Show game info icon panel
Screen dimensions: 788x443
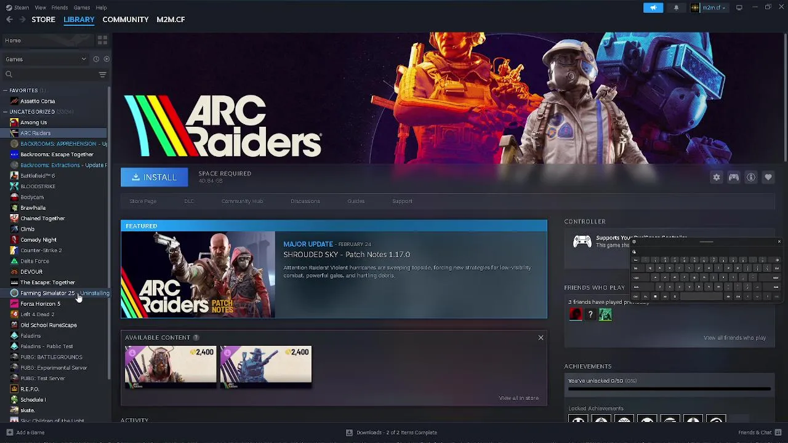751,177
